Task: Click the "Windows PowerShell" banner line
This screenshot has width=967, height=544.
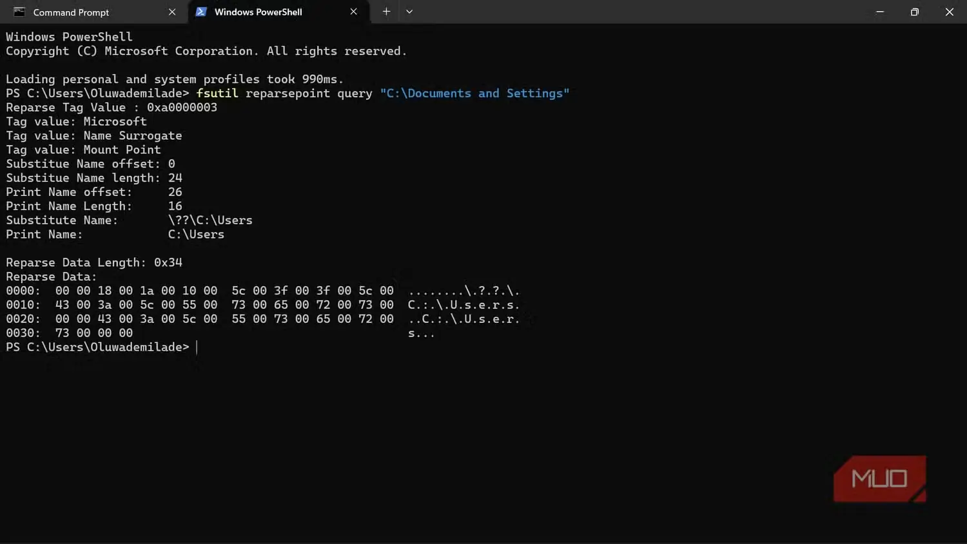Action: [70, 37]
